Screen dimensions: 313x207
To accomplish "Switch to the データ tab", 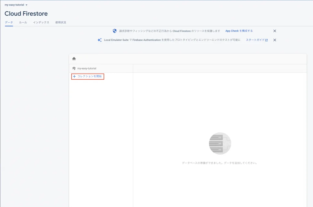I will 9,22.
